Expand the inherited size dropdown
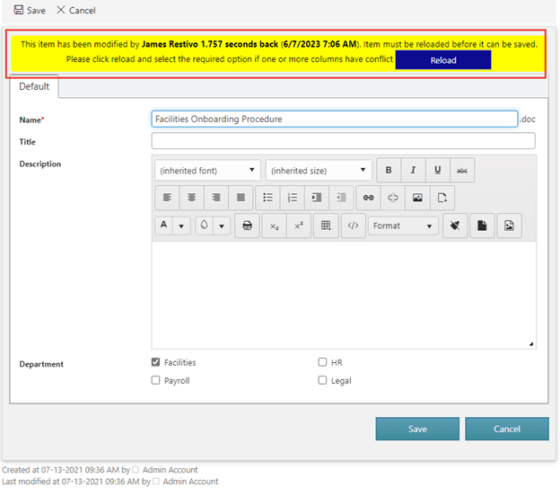The height and width of the screenshot is (496, 560). (319, 171)
